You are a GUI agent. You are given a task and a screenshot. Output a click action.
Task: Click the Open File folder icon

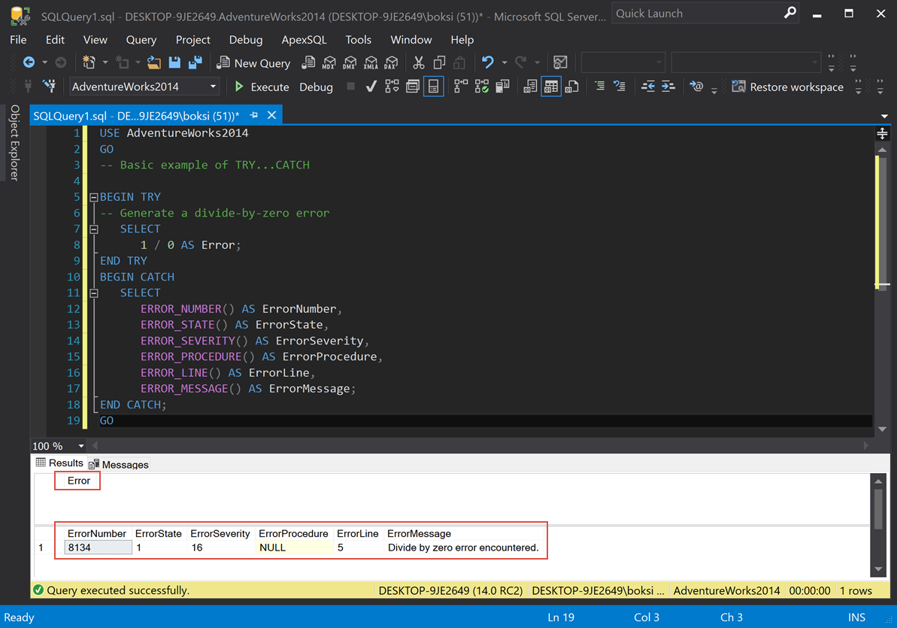click(154, 63)
